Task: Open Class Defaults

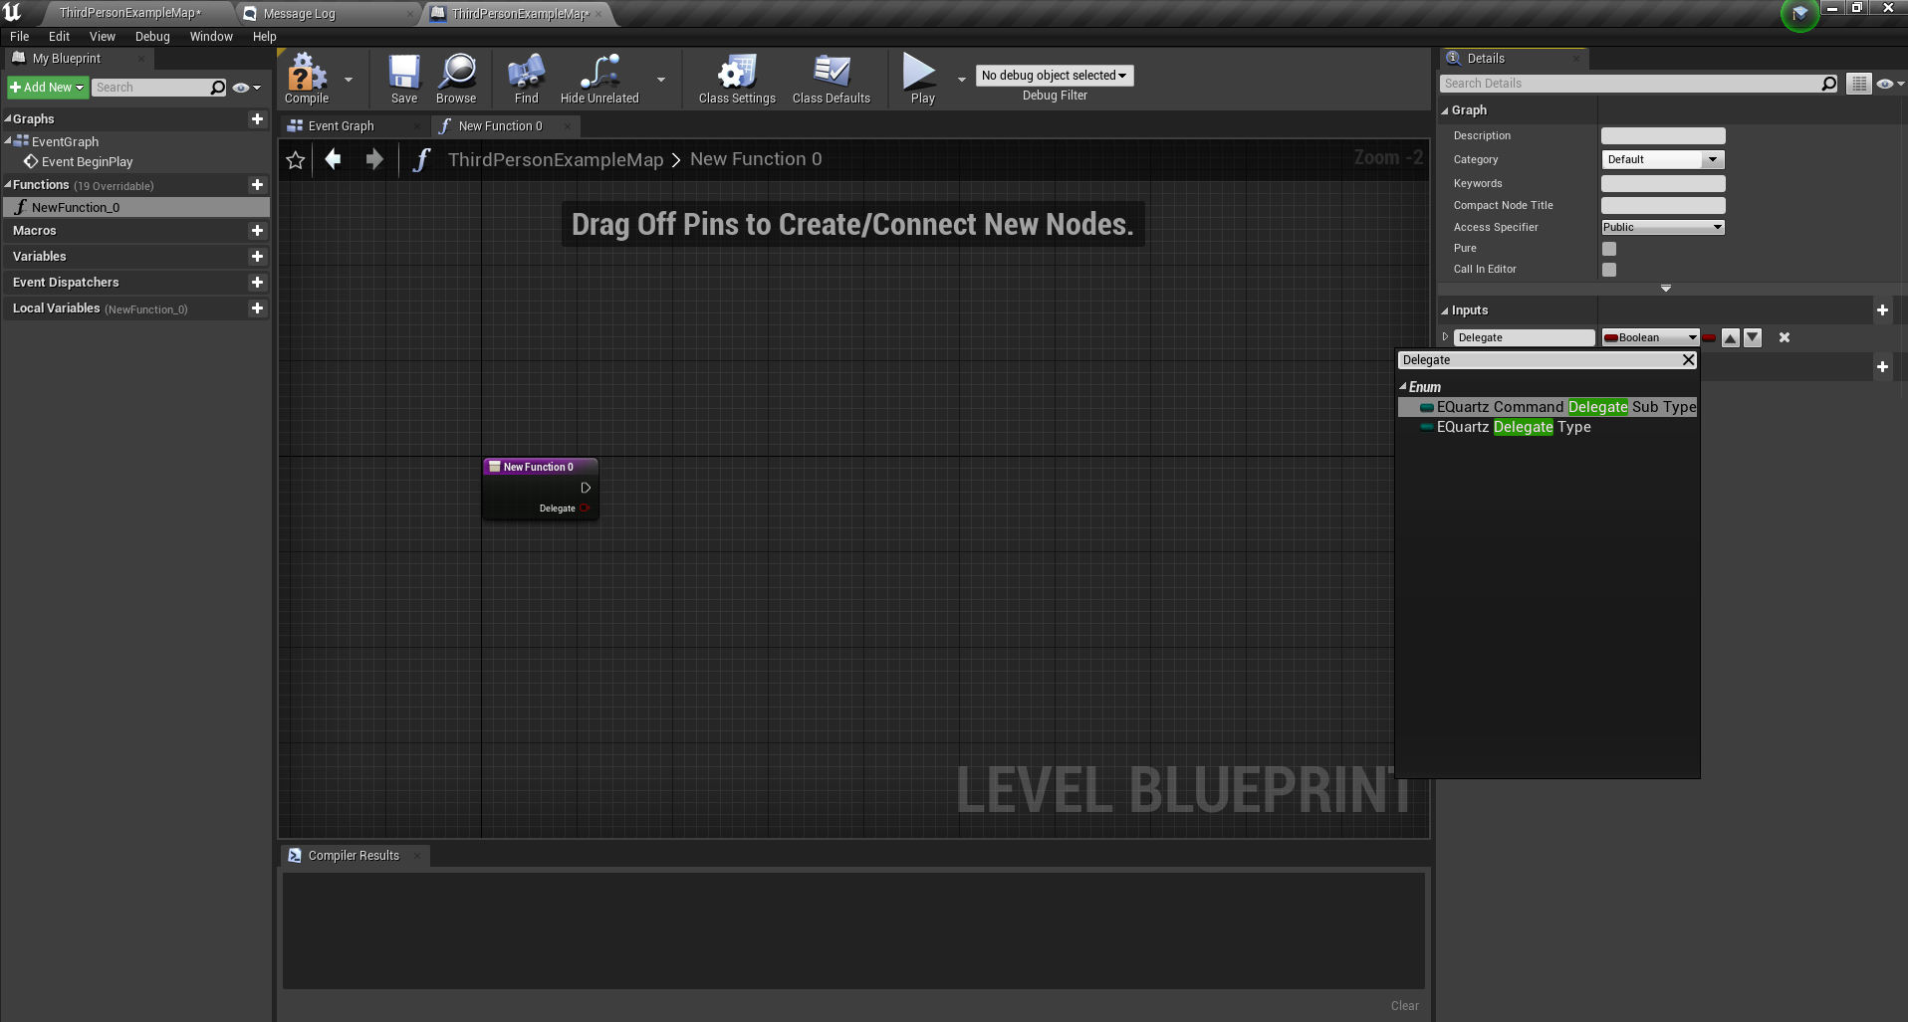Action: [832, 78]
